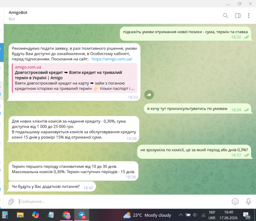Click the Telegram taskbar icon with badge 26
This screenshot has width=256, height=221.
(x=82, y=215)
